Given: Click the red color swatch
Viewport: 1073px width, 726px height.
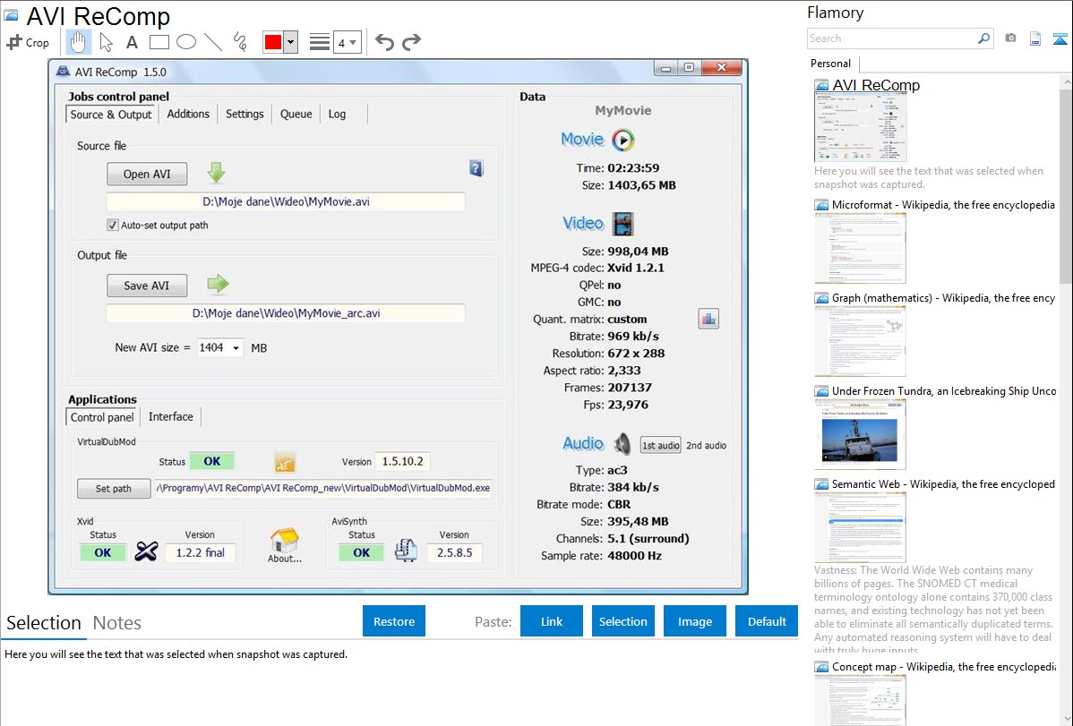Looking at the screenshot, I should pos(273,42).
